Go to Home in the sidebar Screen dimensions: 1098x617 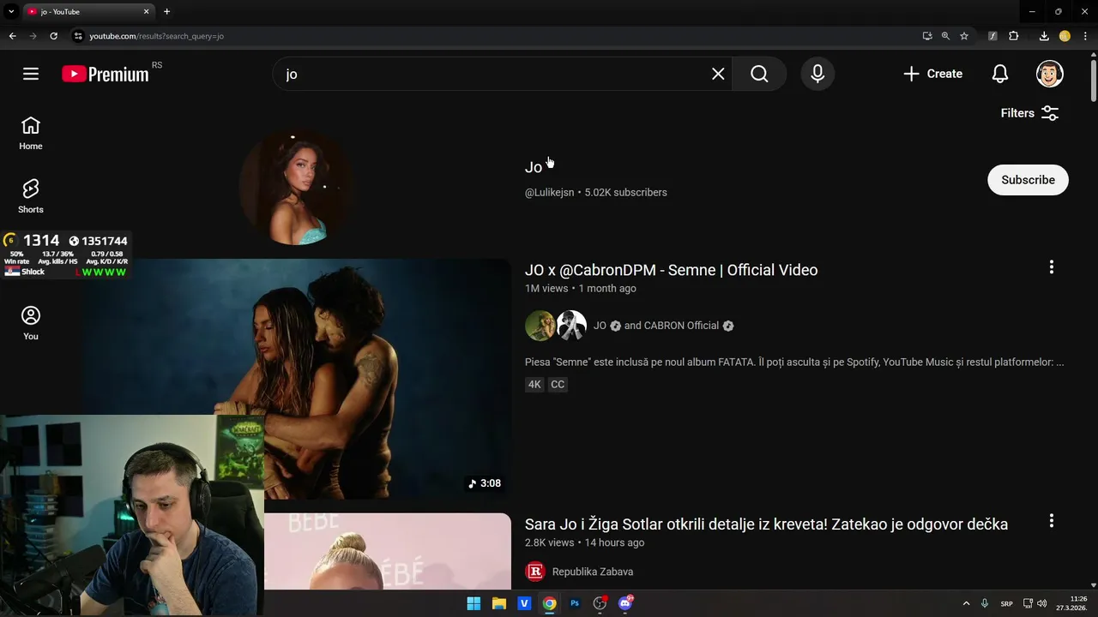[31, 134]
